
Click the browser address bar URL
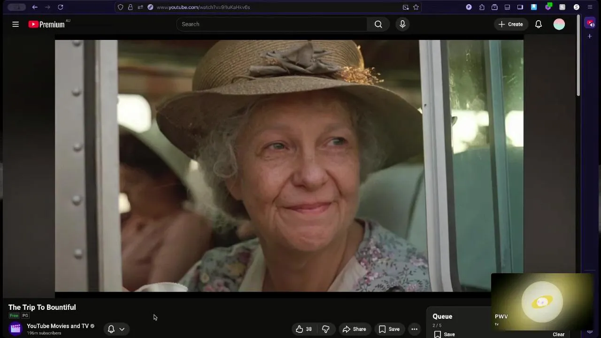click(203, 7)
